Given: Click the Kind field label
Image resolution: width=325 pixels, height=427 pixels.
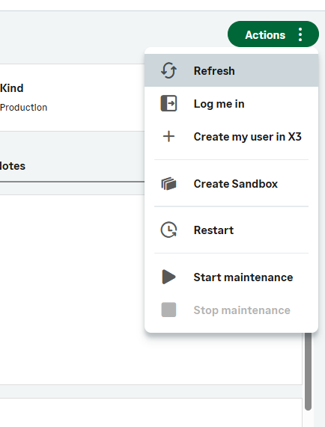Looking at the screenshot, I should [x=12, y=88].
